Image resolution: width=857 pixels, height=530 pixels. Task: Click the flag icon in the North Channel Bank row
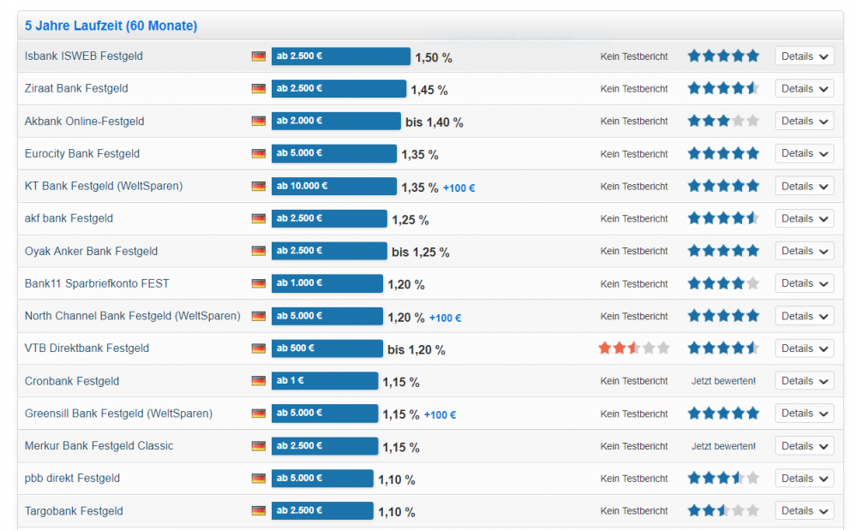[x=259, y=316]
